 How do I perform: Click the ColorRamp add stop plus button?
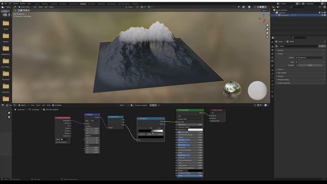(x=139, y=128)
